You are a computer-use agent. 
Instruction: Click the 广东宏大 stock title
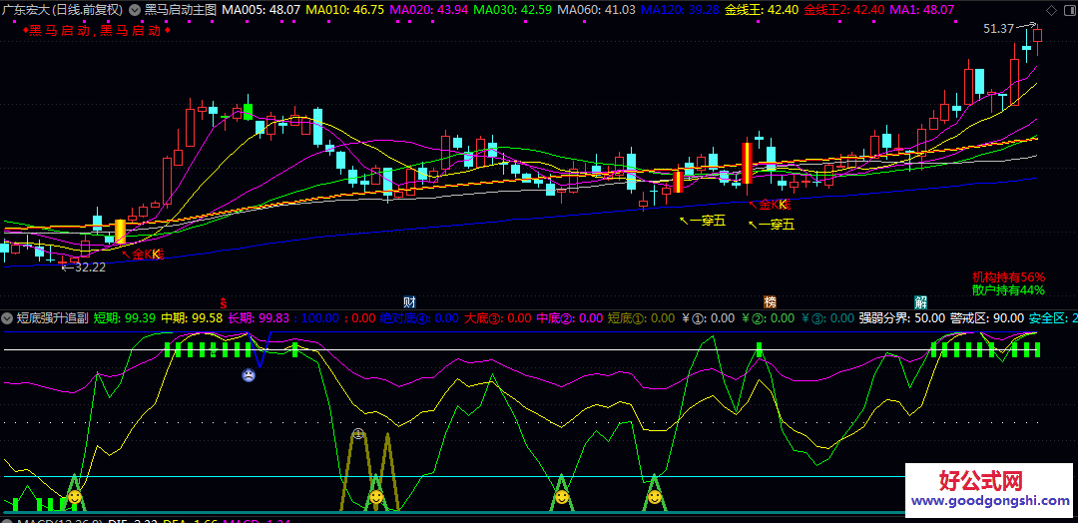(26, 9)
